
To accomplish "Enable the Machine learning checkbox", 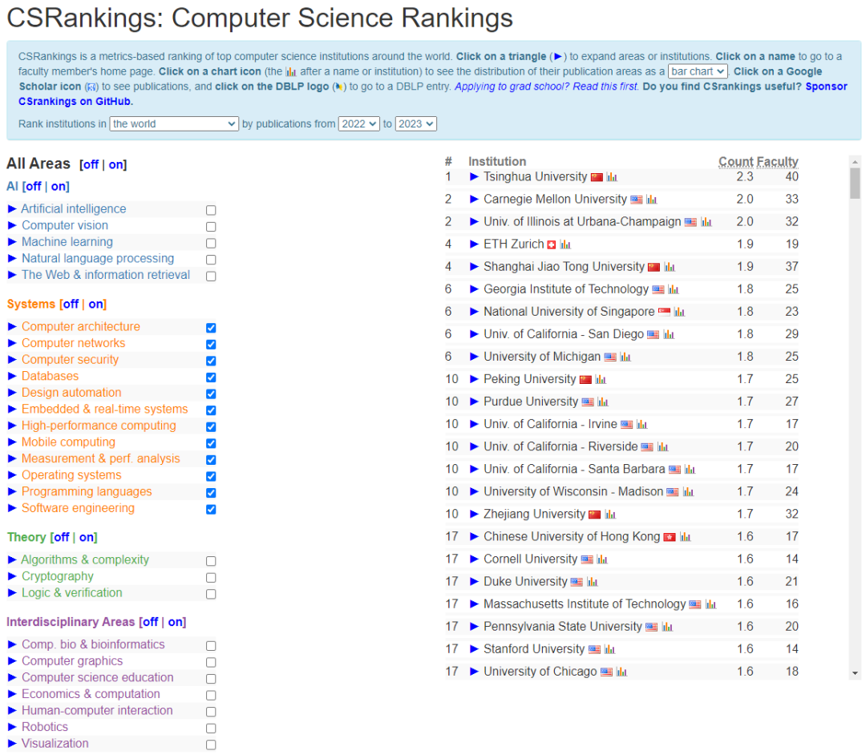I will click(x=211, y=243).
